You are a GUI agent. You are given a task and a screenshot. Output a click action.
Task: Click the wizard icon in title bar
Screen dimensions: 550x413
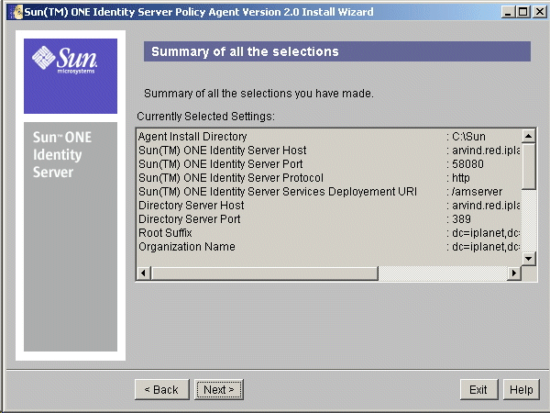16,12
